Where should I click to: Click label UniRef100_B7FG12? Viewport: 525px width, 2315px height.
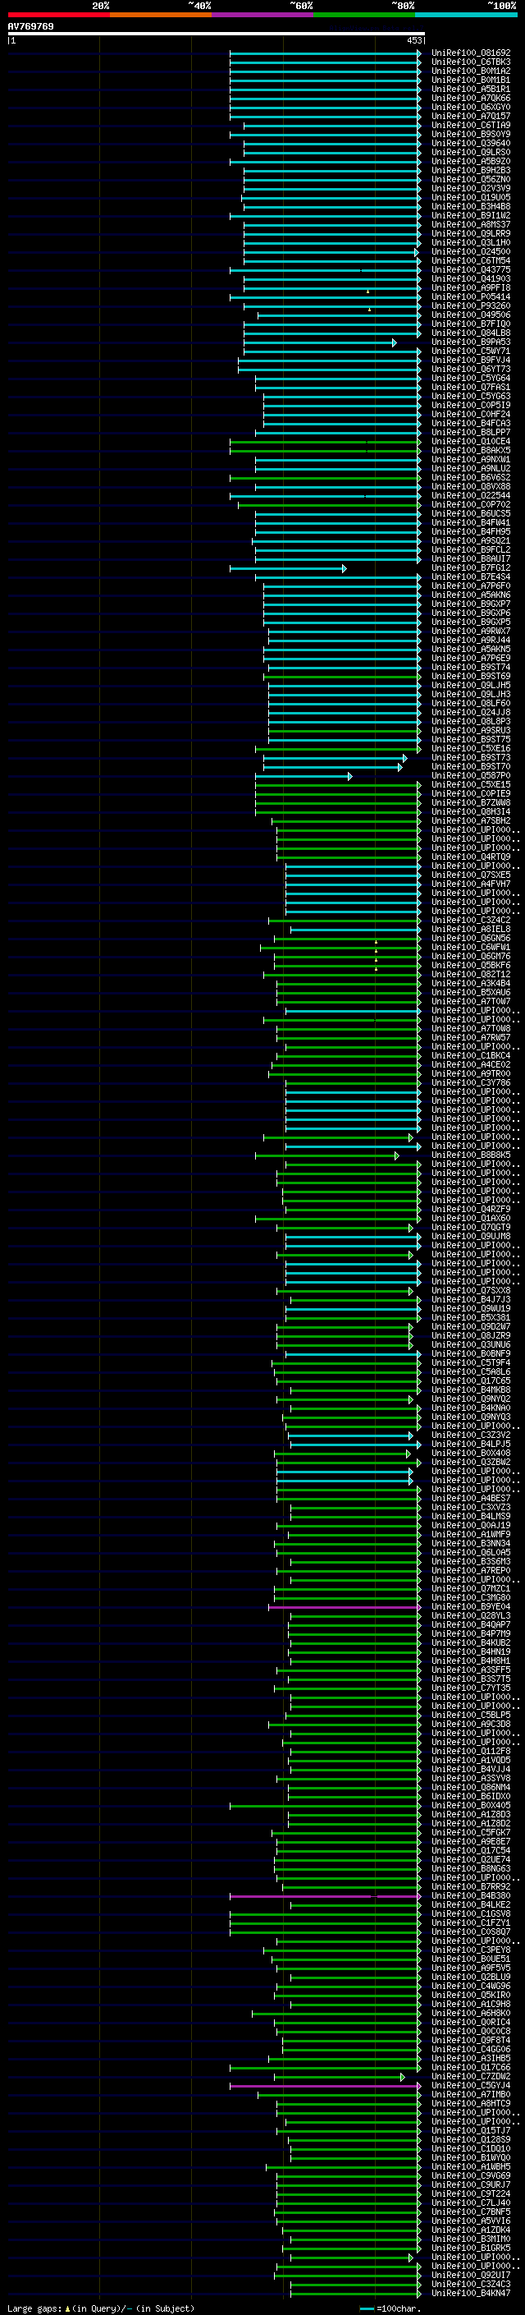470,567
